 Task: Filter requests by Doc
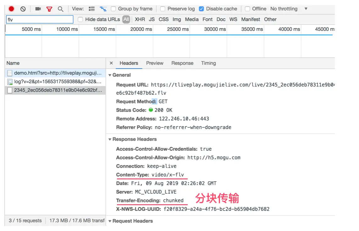[221, 20]
